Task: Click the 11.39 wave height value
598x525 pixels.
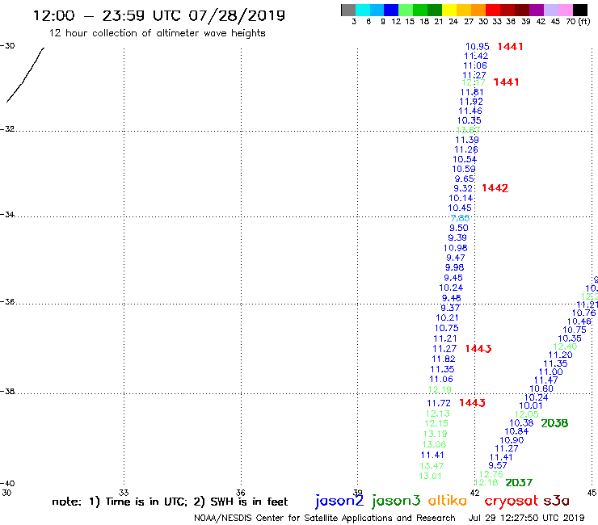Action: pyautogui.click(x=467, y=140)
